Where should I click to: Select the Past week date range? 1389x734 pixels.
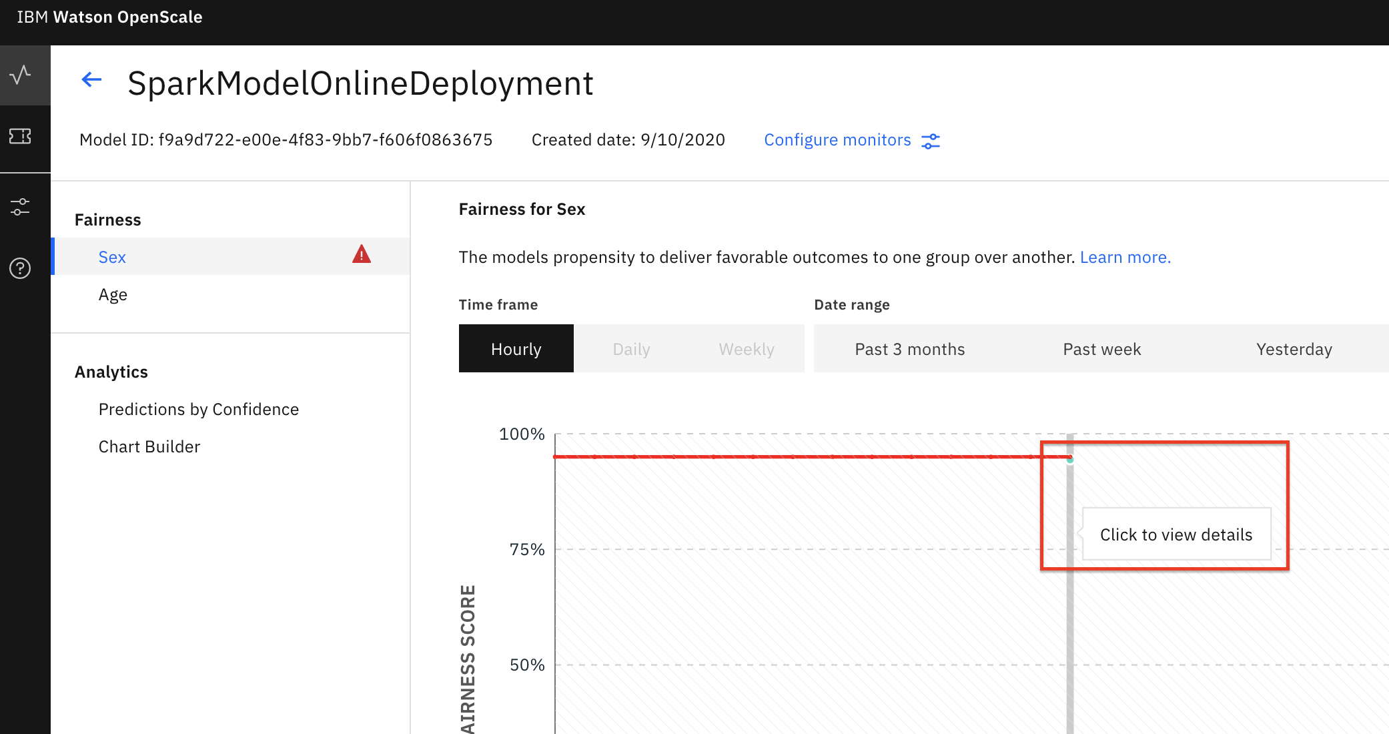[1101, 348]
